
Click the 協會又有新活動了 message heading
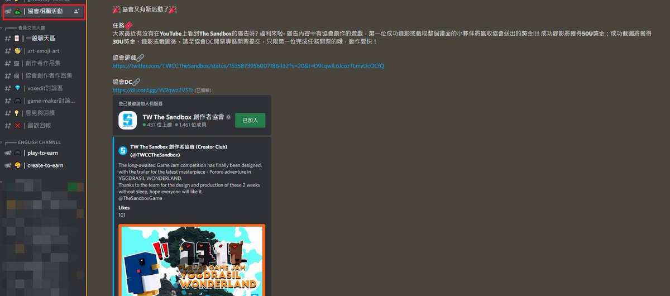click(145, 10)
